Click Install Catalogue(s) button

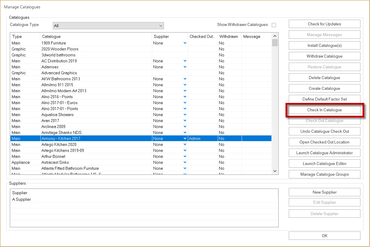tap(324, 45)
